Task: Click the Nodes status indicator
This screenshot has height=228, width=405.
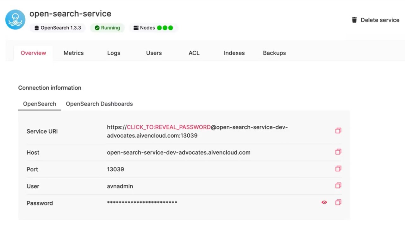Action: click(153, 28)
